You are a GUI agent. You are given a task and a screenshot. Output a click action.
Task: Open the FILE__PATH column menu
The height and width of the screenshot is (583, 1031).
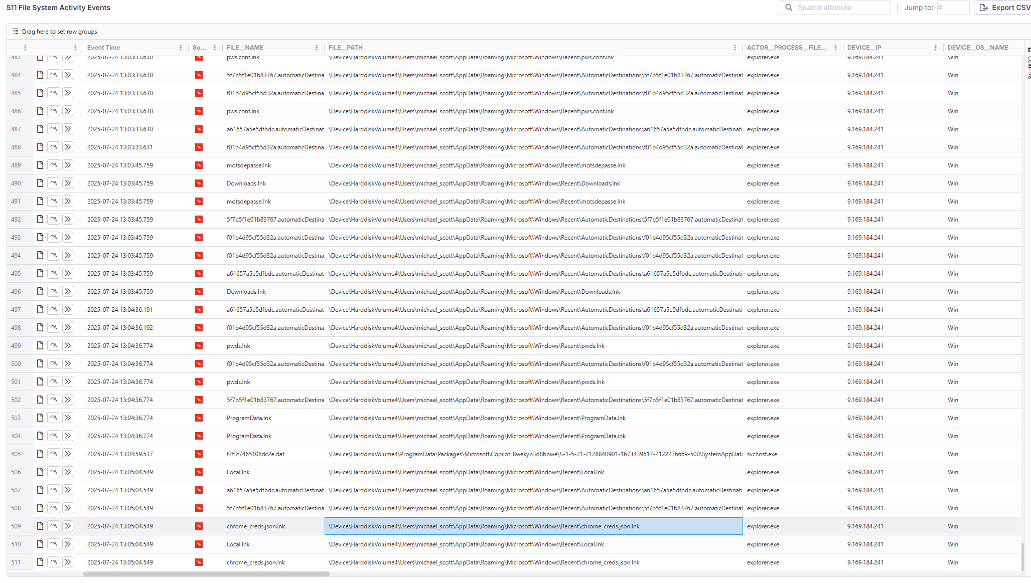[x=734, y=47]
